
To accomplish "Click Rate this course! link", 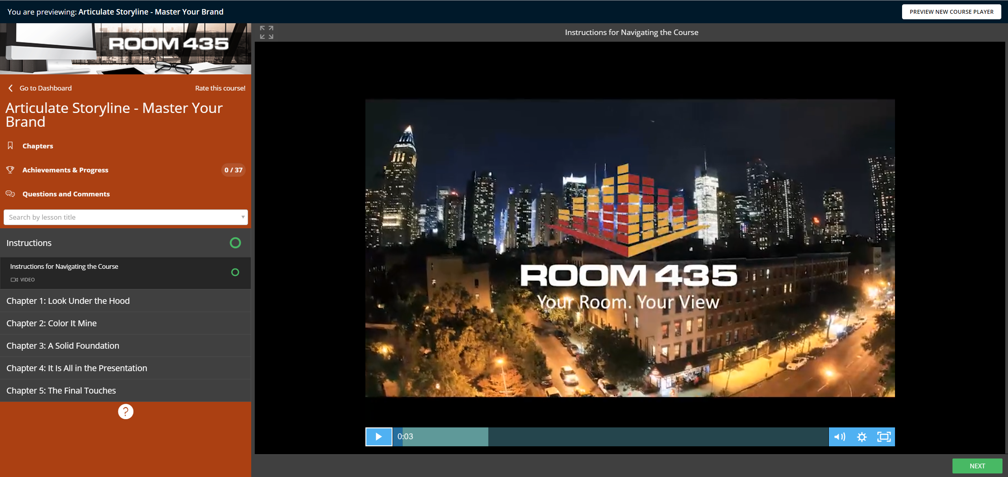I will coord(220,88).
